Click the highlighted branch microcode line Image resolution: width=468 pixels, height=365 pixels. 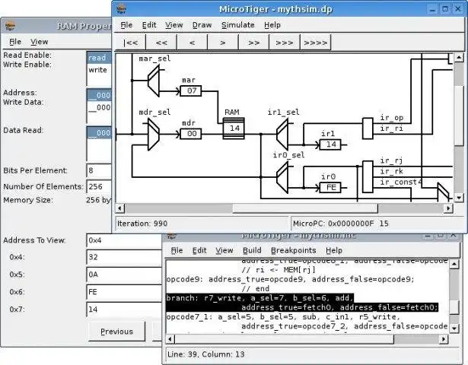point(302,303)
